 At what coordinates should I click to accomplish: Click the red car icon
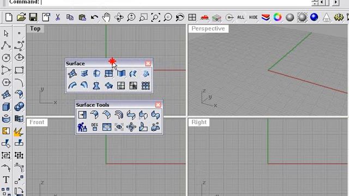pyautogui.click(x=204, y=17)
